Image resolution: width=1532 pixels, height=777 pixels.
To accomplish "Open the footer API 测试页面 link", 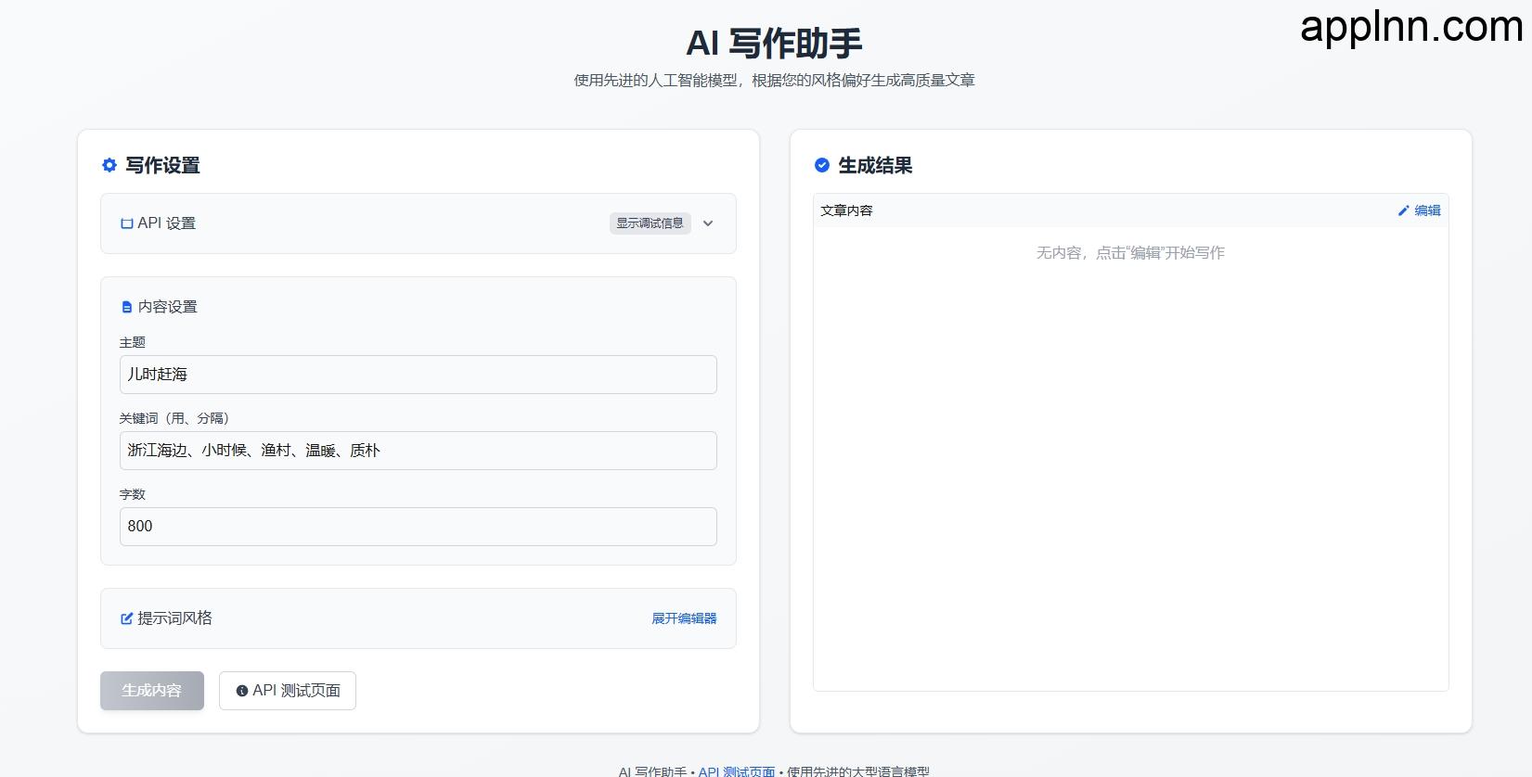I will tap(737, 771).
